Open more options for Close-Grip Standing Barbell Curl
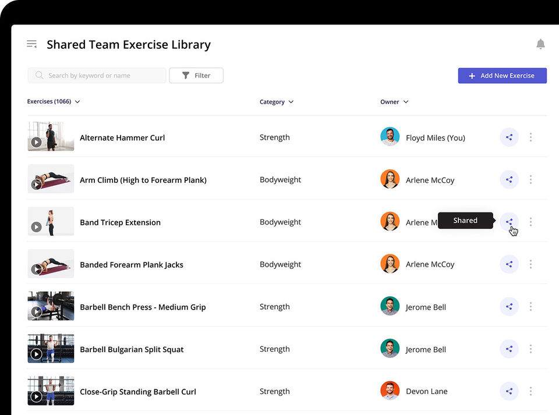 [x=530, y=391]
